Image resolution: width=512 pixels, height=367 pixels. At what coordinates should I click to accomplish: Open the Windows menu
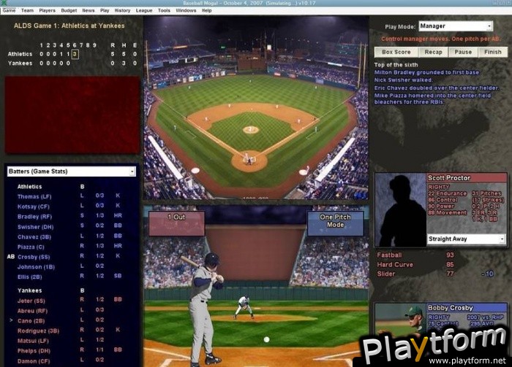click(186, 10)
